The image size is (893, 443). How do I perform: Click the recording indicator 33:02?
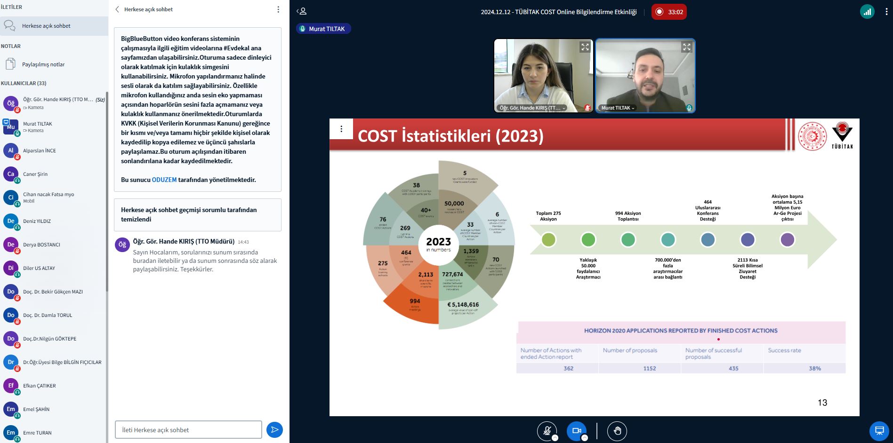coord(669,12)
